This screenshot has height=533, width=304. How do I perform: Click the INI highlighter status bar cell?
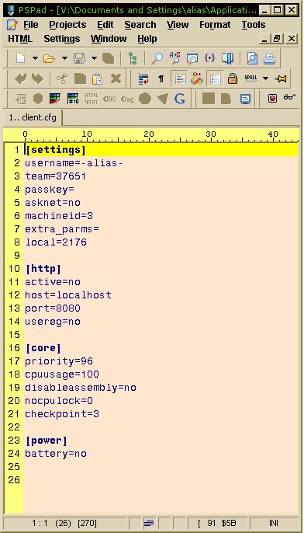coord(274,523)
